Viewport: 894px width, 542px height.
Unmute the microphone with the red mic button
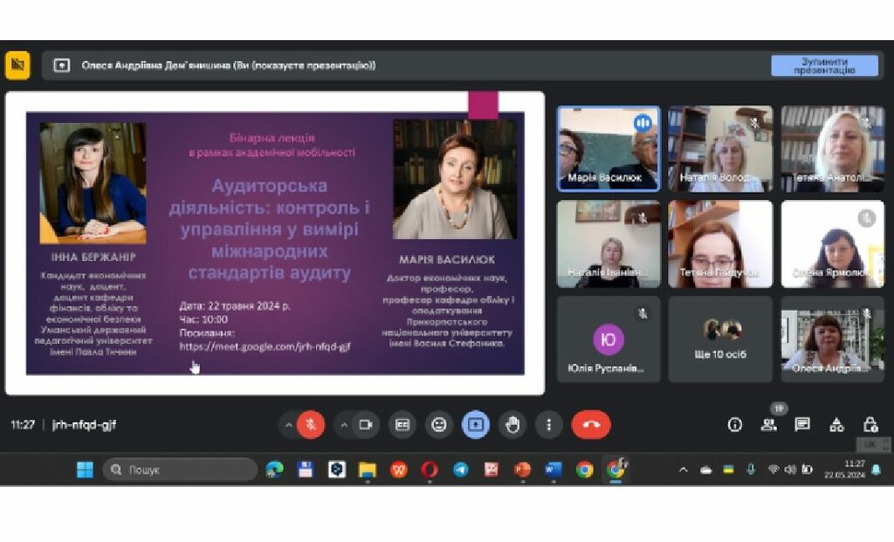point(310,425)
